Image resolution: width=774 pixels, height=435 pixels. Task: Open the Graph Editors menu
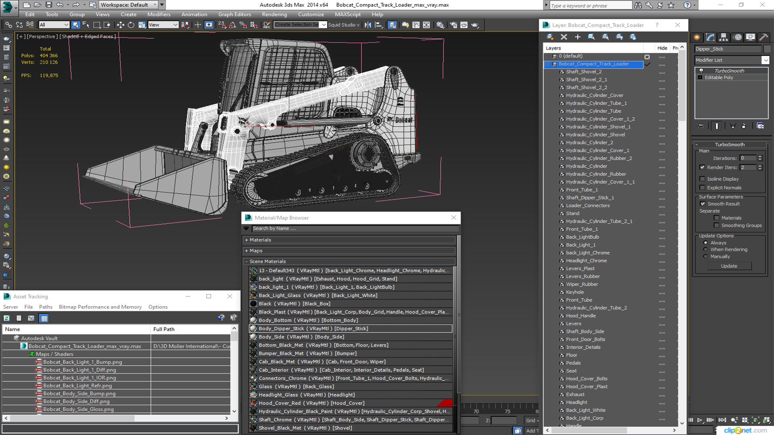pyautogui.click(x=235, y=14)
